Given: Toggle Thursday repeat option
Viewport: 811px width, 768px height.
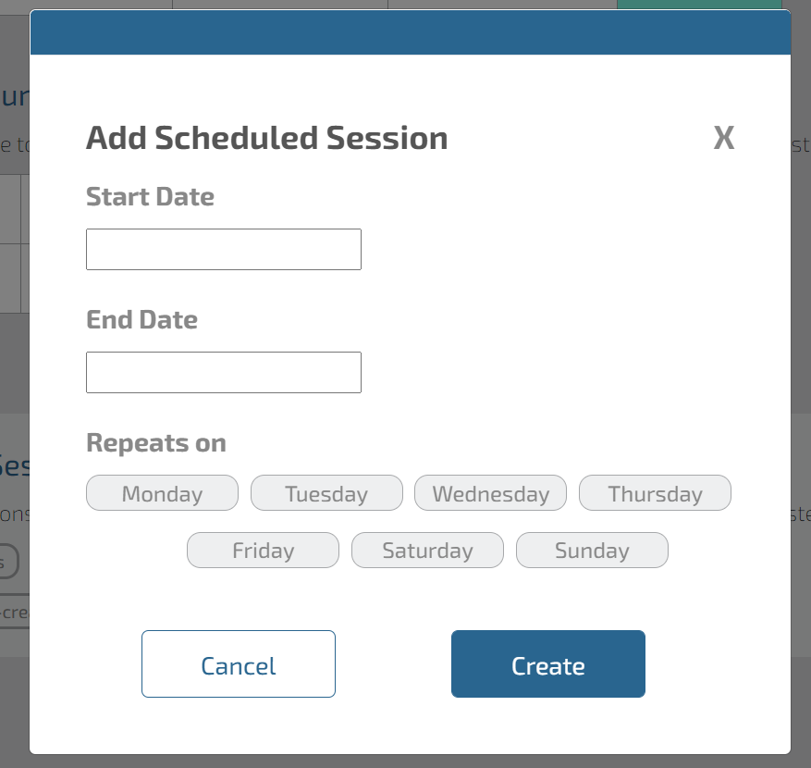Looking at the screenshot, I should [x=655, y=493].
